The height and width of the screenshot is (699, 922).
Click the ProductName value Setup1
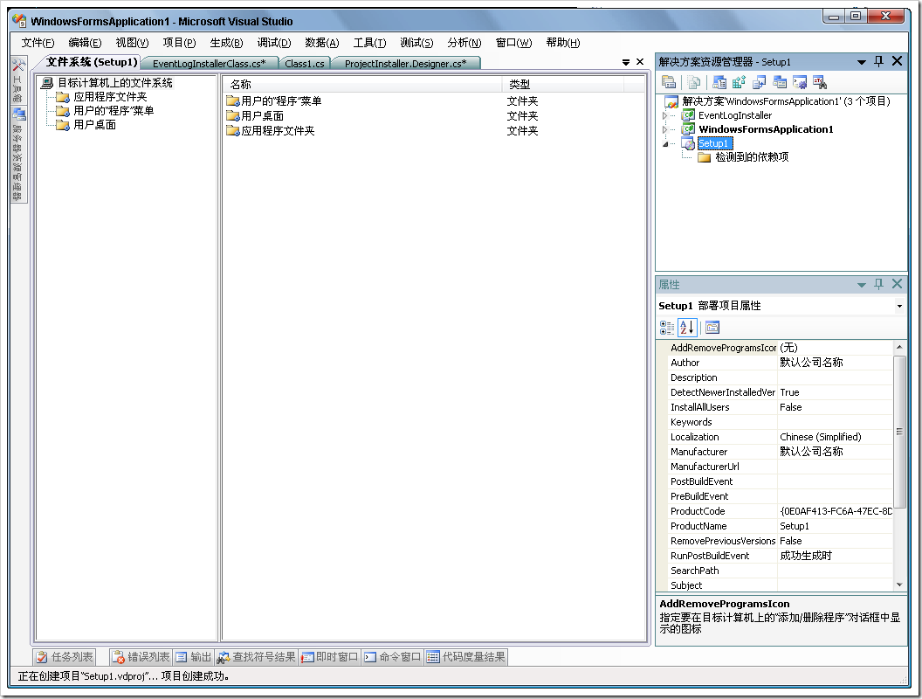click(835, 526)
